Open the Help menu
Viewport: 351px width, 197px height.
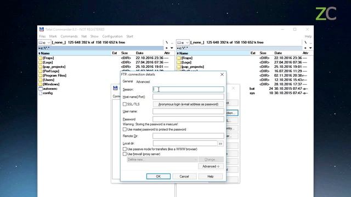tap(308, 36)
